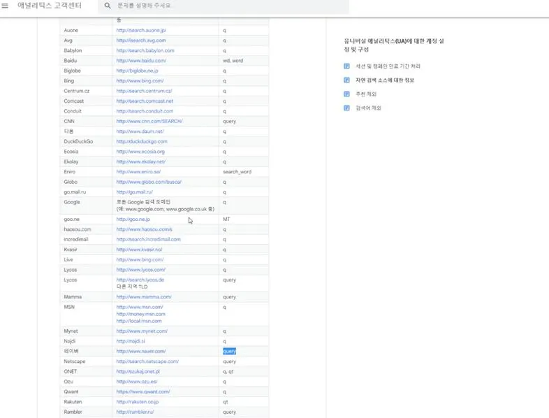This screenshot has height=418, width=549.
Task: Open the www.cnn.com/SEARCH link
Action: pos(149,121)
